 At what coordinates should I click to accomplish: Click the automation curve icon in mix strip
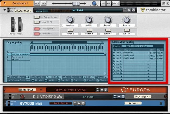(x=116, y=3)
